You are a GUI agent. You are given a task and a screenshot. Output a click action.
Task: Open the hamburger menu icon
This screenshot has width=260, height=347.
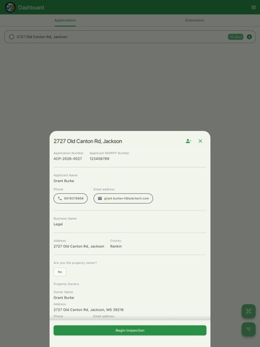(253, 7)
